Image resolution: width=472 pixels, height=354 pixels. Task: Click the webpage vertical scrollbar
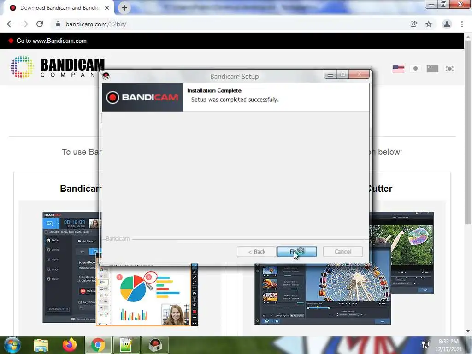pyautogui.click(x=468, y=132)
